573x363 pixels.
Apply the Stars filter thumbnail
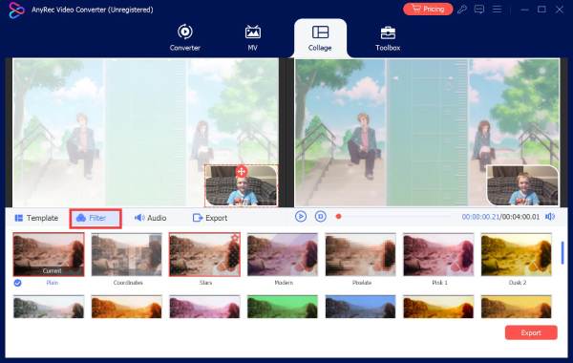pos(204,254)
